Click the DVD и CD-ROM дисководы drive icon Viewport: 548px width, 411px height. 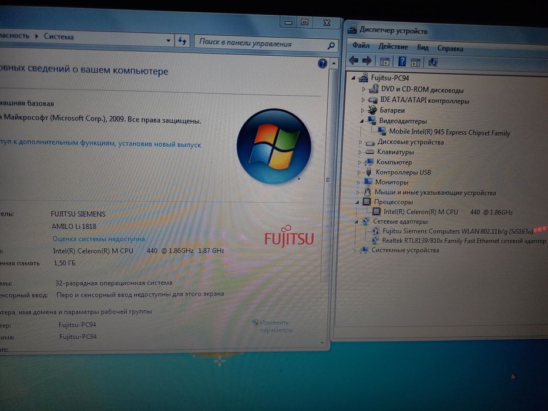coord(374,89)
